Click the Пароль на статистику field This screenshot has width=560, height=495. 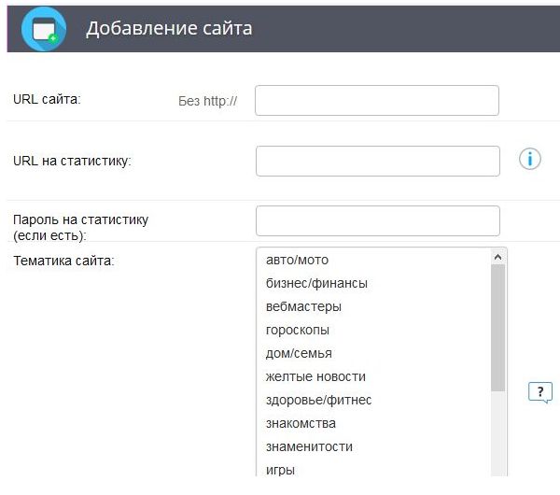(377, 220)
